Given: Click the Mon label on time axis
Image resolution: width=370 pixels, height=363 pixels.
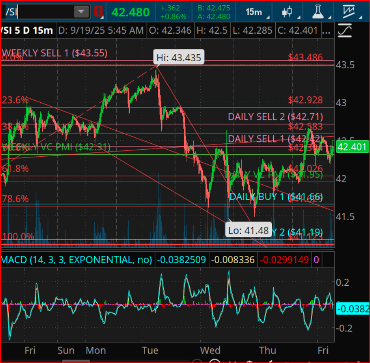Looking at the screenshot, I should (x=96, y=350).
